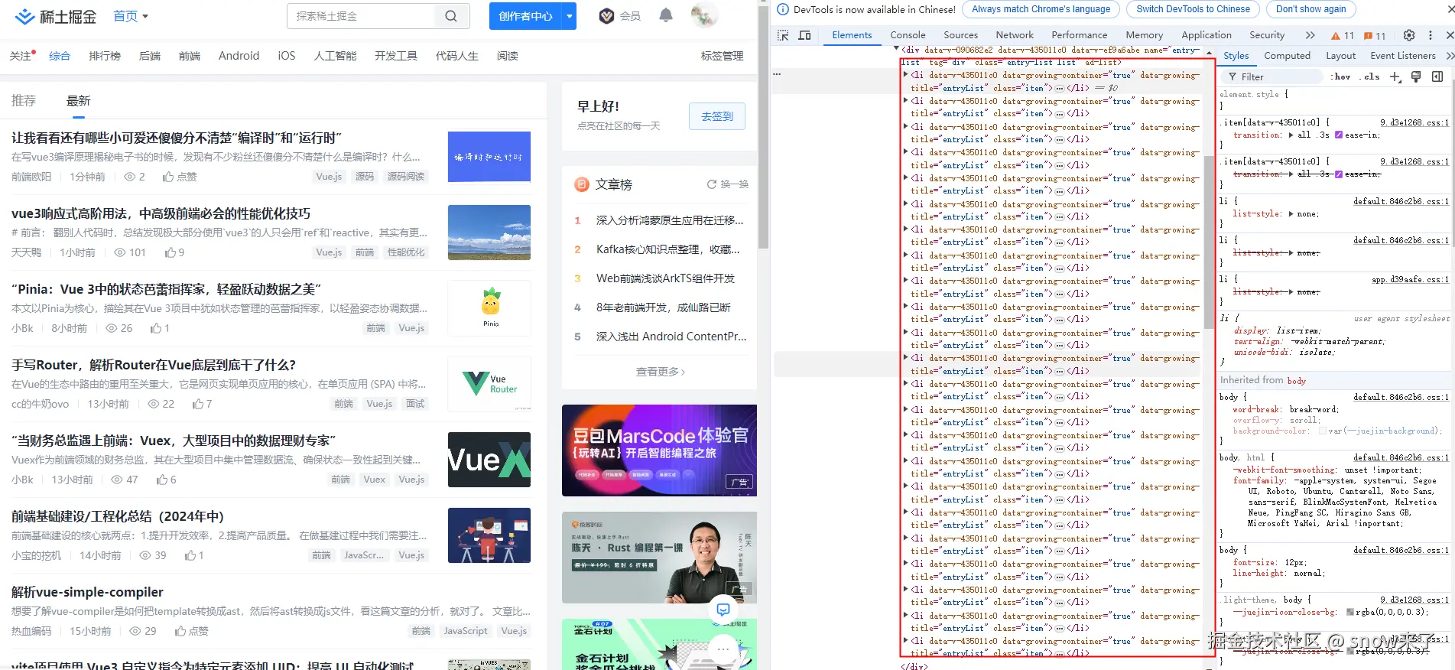Open the Sources tab
This screenshot has width=1455, height=670.
(x=960, y=35)
